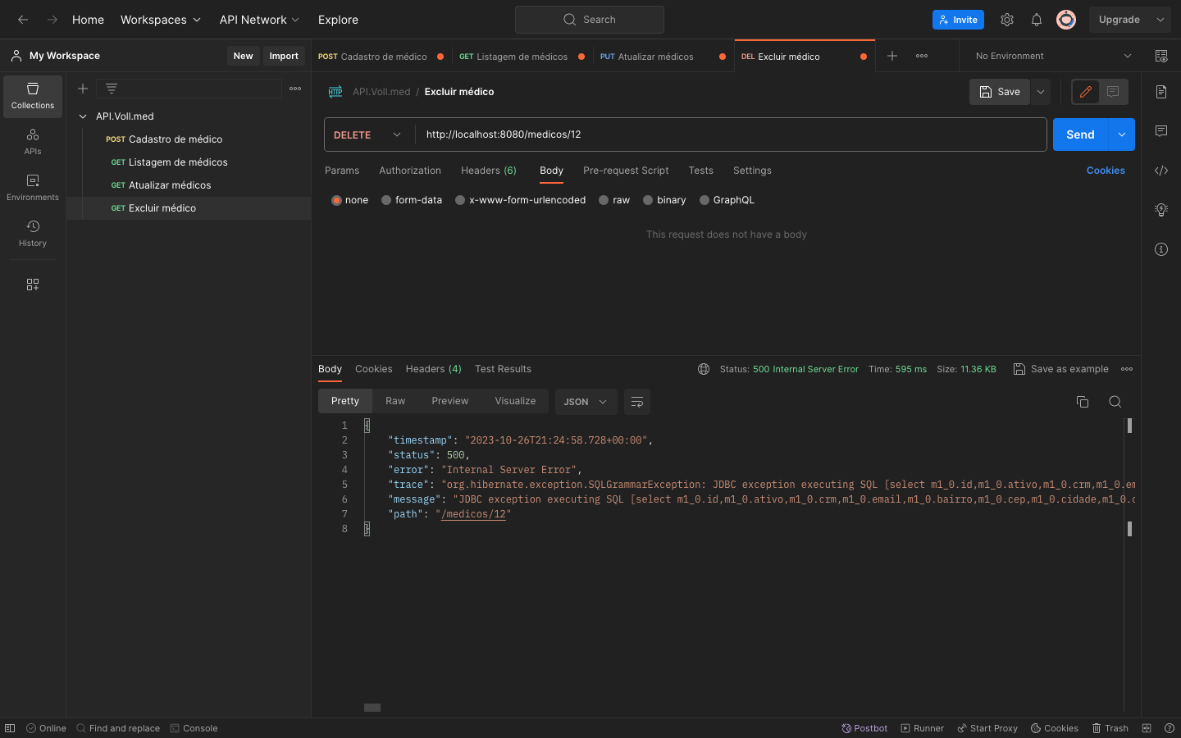The width and height of the screenshot is (1181, 738).
Task: Select the binary body option
Action: click(648, 200)
